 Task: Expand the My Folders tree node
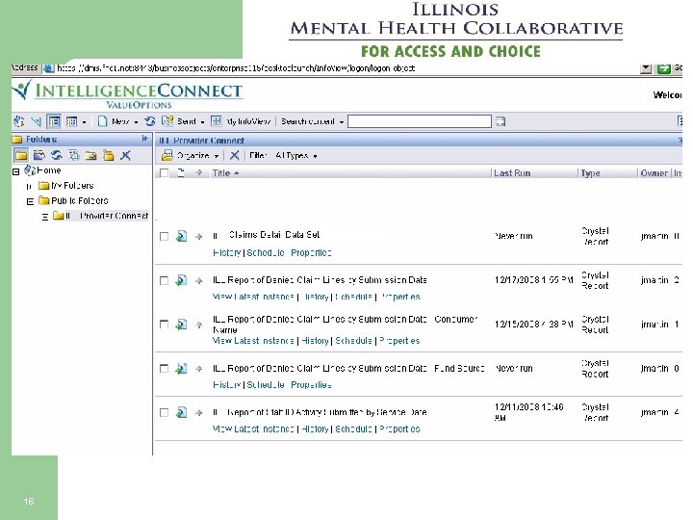[x=30, y=187]
